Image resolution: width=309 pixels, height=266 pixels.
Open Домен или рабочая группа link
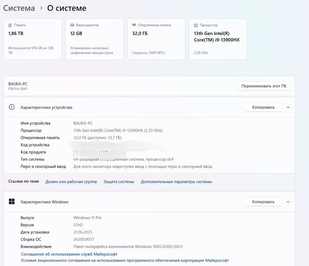[71, 182]
